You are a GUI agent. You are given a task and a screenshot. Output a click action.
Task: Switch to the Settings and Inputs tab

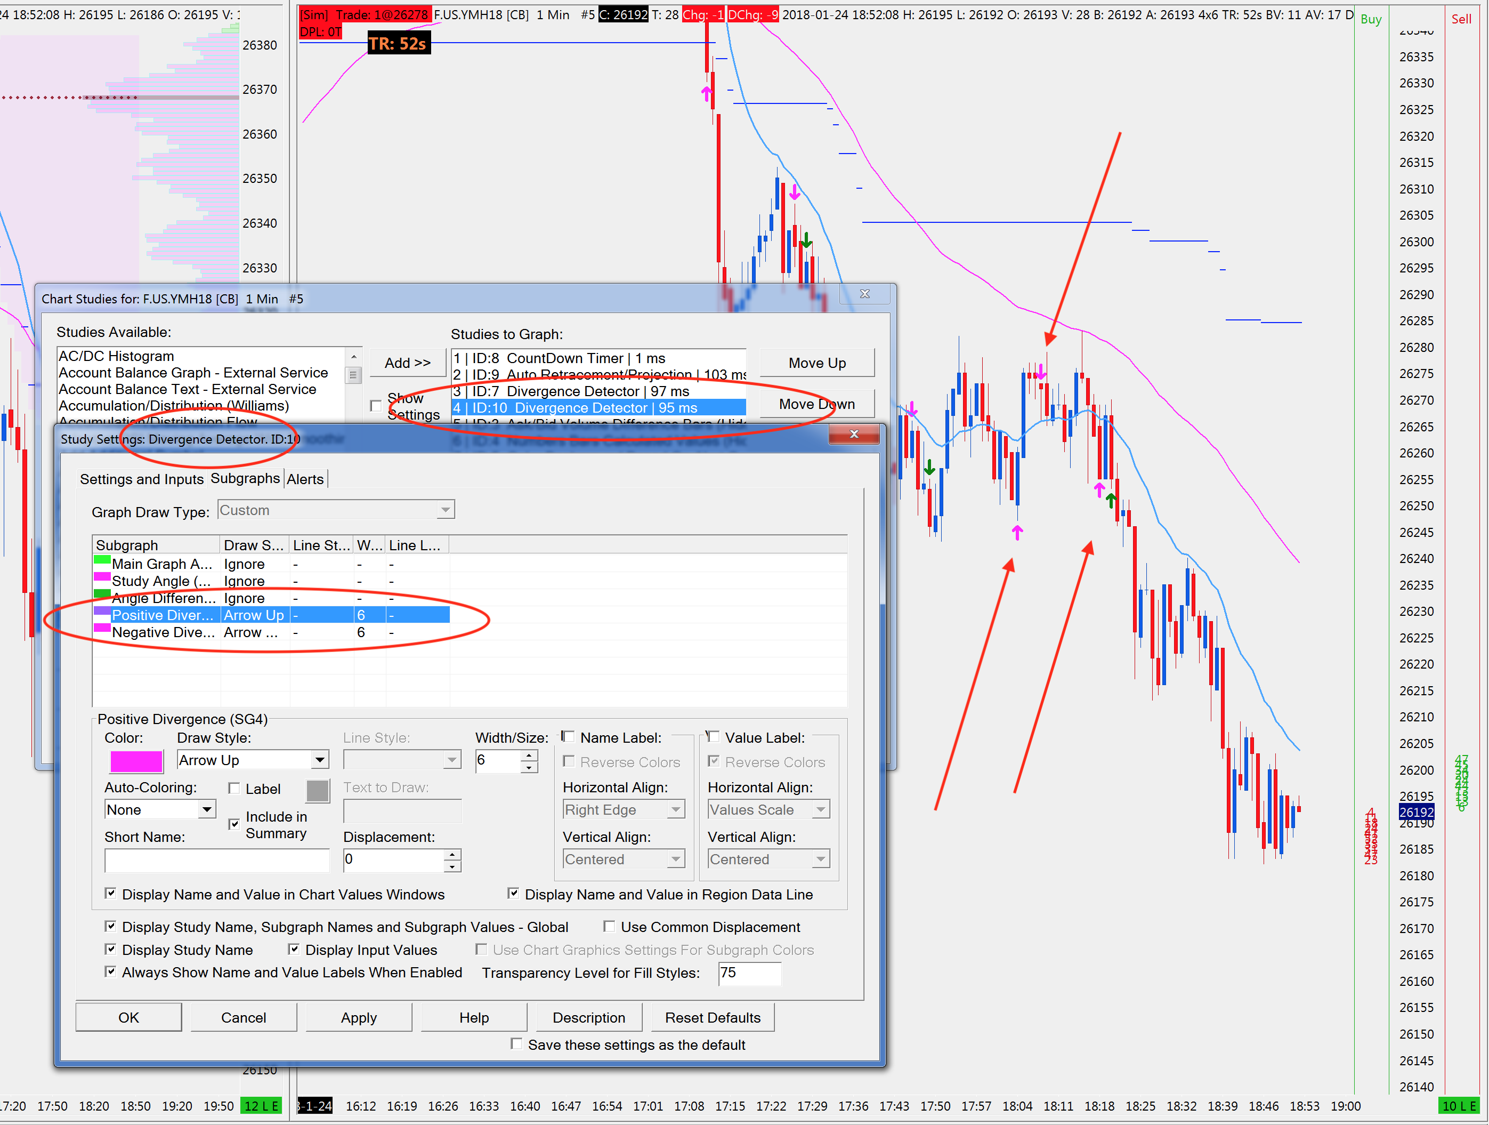(141, 479)
